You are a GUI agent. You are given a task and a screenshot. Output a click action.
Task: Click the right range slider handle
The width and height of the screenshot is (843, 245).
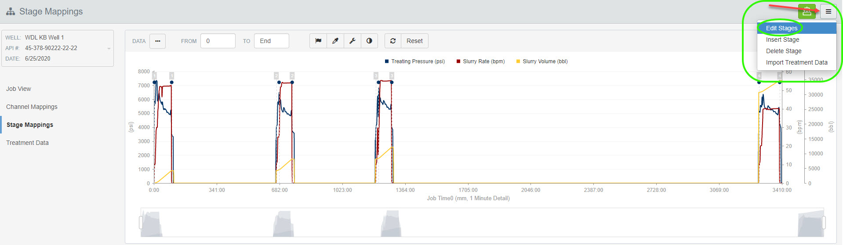pyautogui.click(x=824, y=223)
